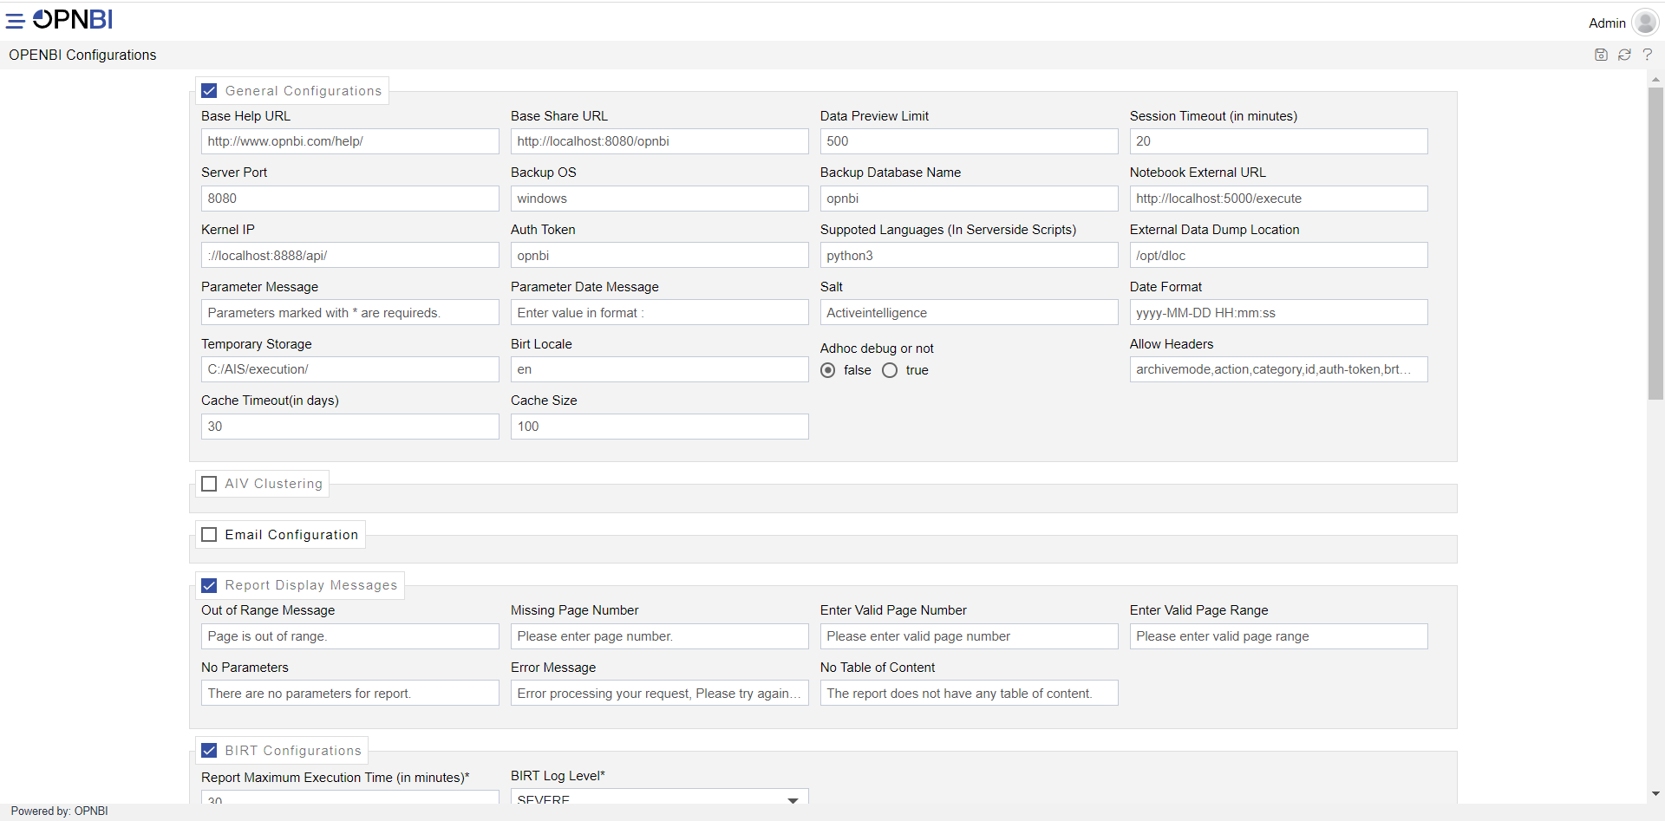Select true for Adhoc debug
1665x821 pixels.
point(890,370)
